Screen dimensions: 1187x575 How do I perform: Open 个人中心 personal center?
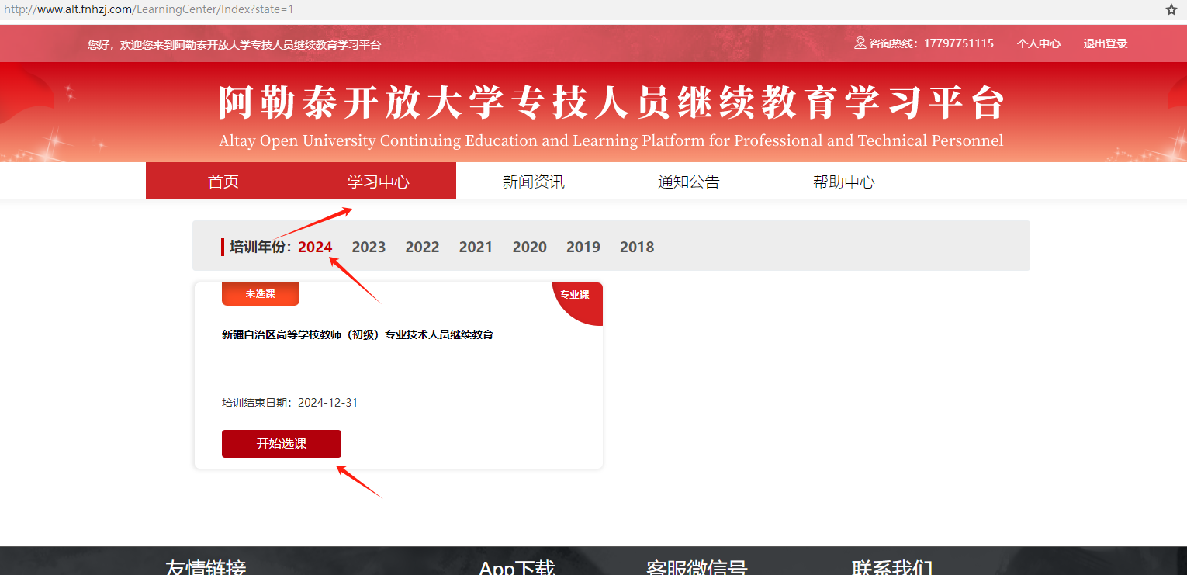(x=1039, y=43)
